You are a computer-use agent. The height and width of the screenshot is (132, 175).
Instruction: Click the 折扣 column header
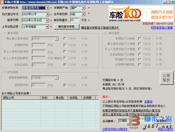tap(47, 98)
